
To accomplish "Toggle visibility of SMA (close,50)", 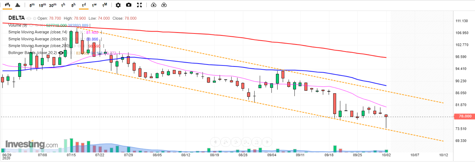I will (x=71, y=39).
